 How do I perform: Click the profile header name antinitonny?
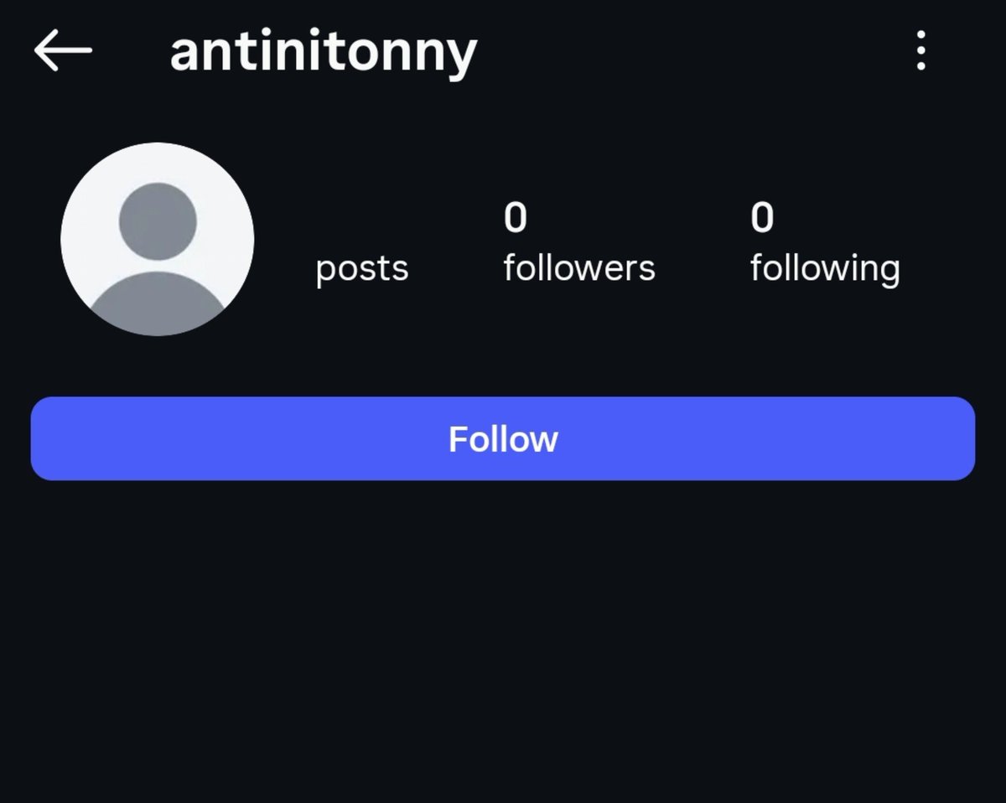pos(324,52)
